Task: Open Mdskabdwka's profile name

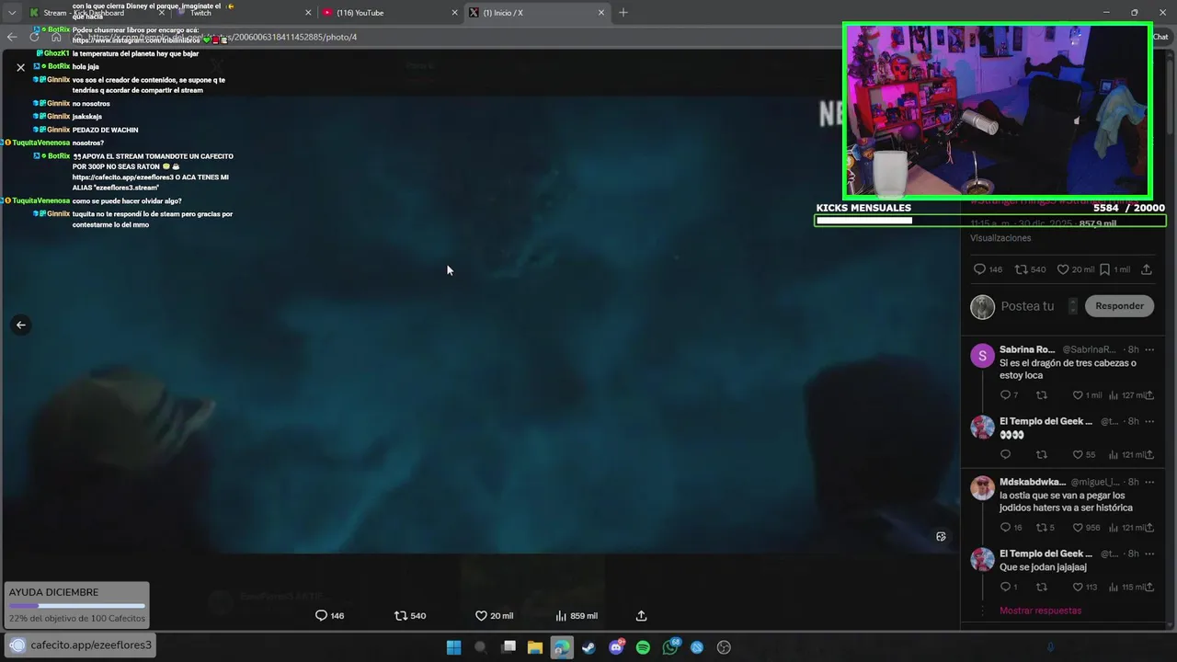Action: pyautogui.click(x=1032, y=482)
